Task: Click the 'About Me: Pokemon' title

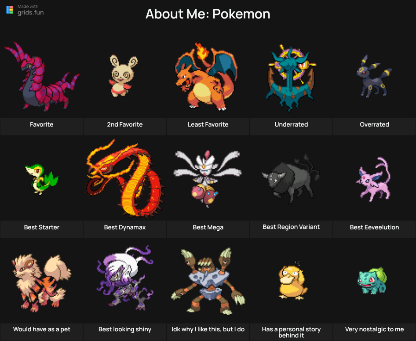Action: click(208, 14)
